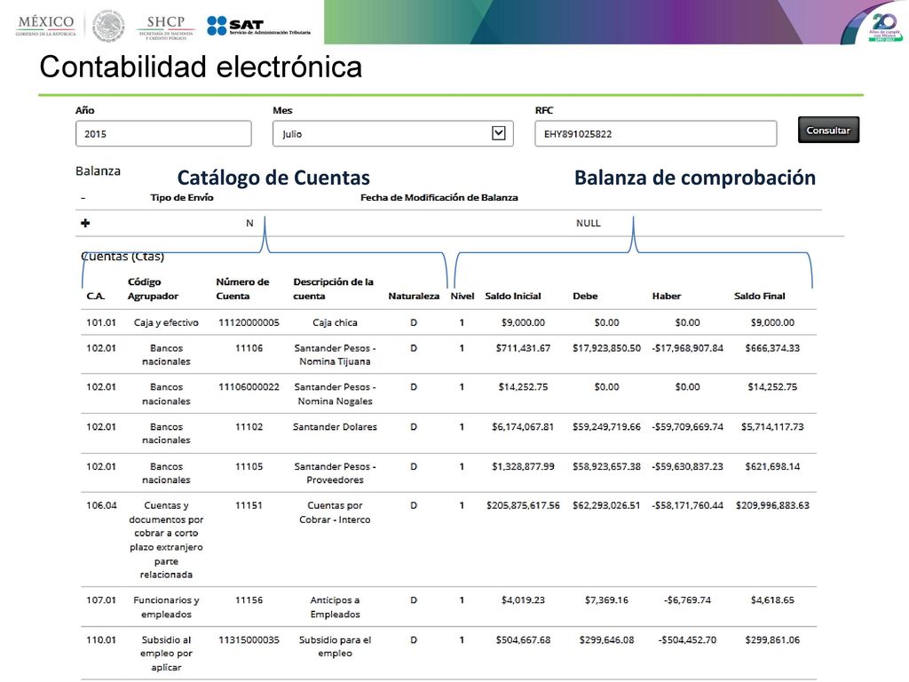Click saldo final $5,714,117.73

click(x=772, y=427)
